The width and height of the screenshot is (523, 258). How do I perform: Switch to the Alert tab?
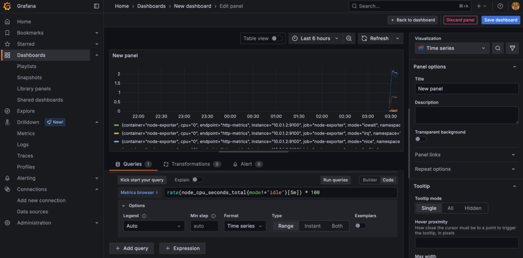248,164
